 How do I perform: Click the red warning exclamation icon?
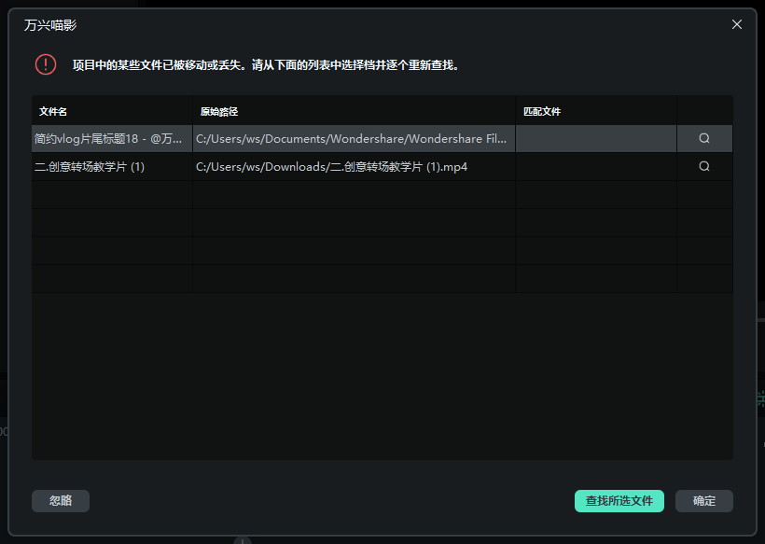pos(46,64)
